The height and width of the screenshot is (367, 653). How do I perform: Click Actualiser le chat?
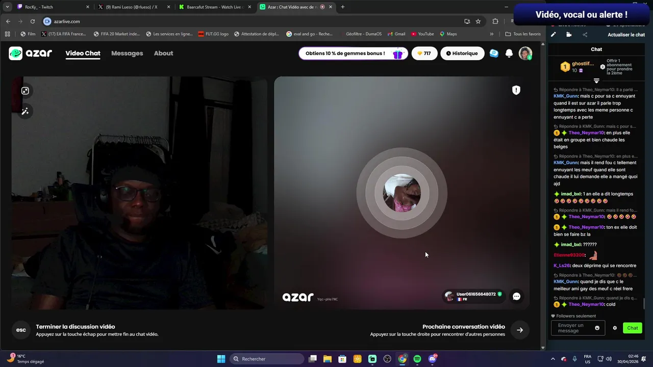(x=626, y=35)
